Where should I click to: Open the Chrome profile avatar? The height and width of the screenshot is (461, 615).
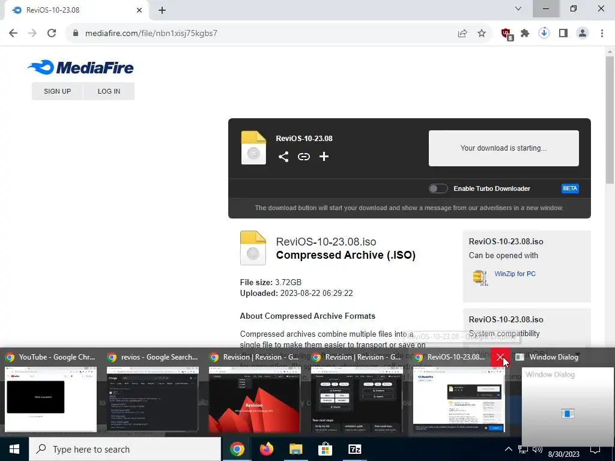click(583, 34)
